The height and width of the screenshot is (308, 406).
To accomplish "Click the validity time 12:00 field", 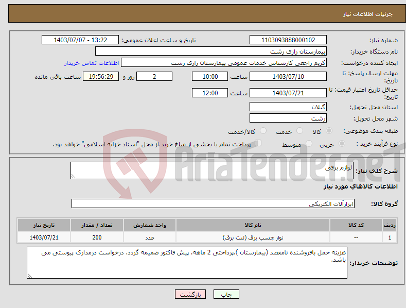I will pos(210,93).
